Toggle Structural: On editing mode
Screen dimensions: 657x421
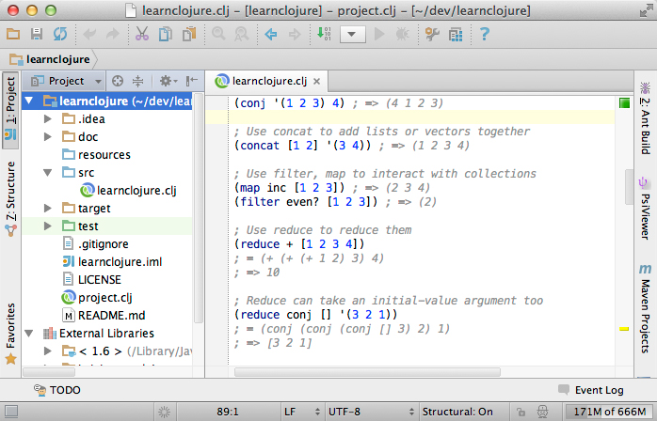pos(457,412)
